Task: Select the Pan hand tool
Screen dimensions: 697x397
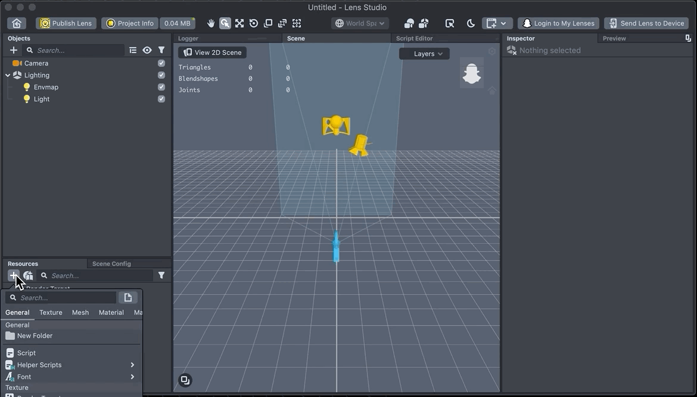Action: tap(211, 23)
